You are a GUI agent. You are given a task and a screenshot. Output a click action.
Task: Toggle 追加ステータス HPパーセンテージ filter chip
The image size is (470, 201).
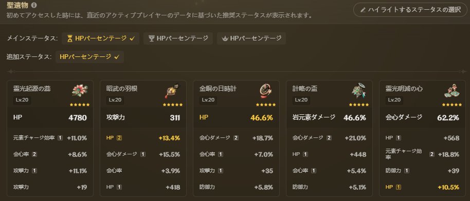(89, 57)
